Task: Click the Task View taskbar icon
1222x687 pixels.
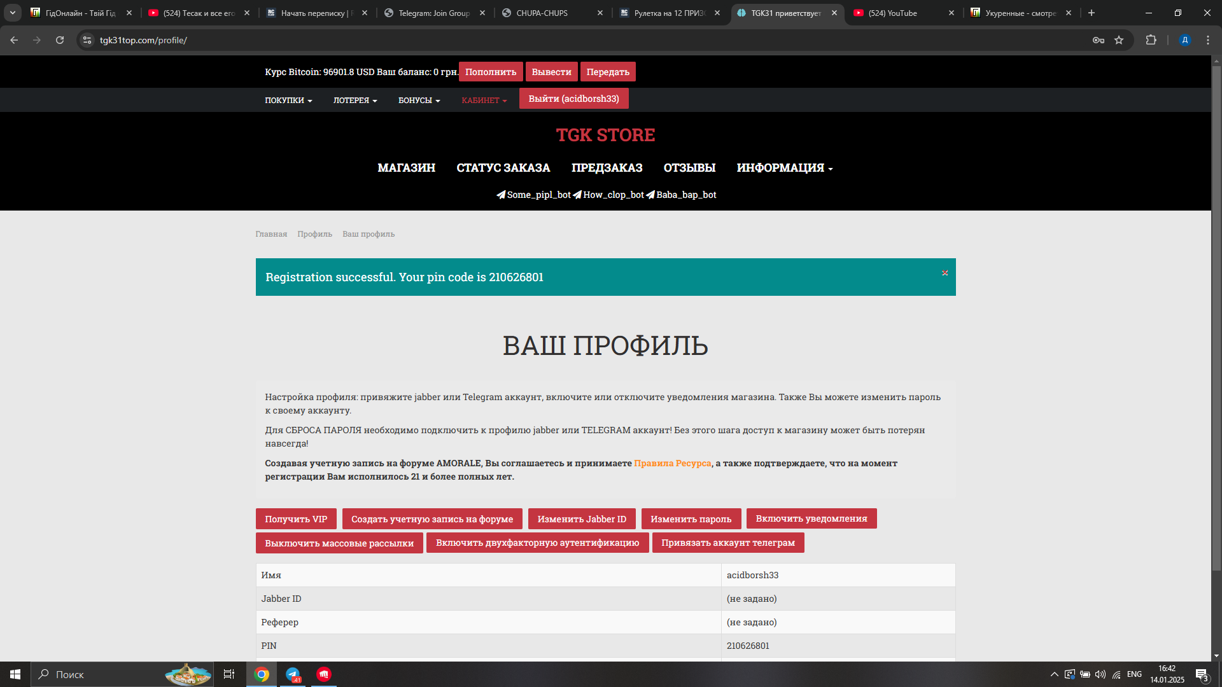Action: 229,674
